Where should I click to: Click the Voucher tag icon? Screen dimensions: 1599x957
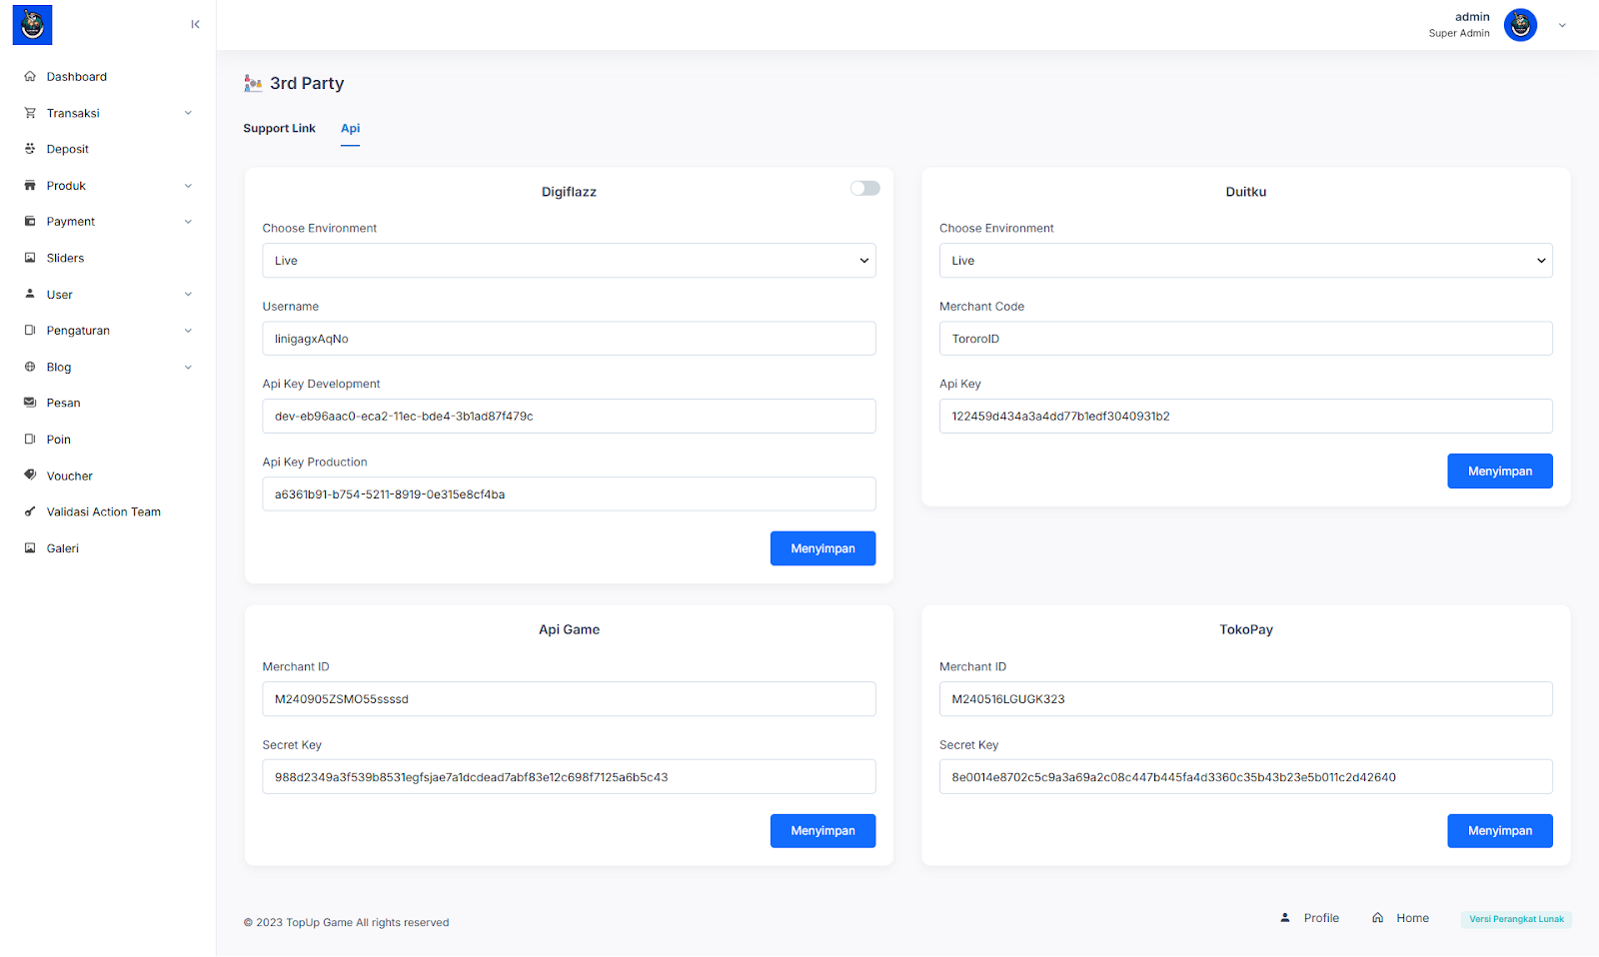point(30,476)
